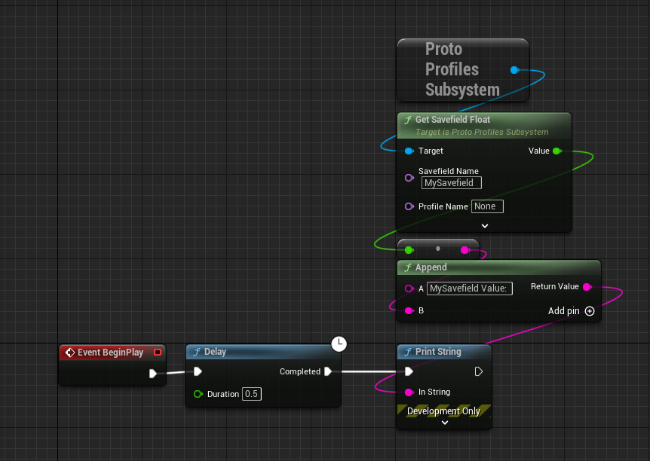Click the Event BeginPlay red delegate pin

tap(158, 352)
